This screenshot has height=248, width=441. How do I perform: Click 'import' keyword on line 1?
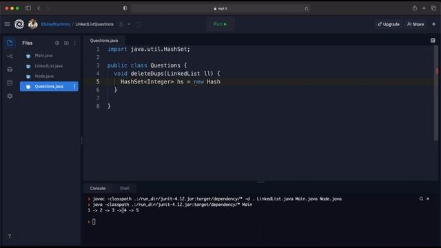(117, 49)
